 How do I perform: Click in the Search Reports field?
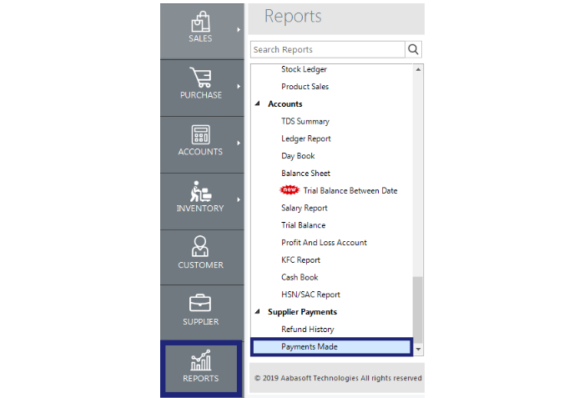328,49
